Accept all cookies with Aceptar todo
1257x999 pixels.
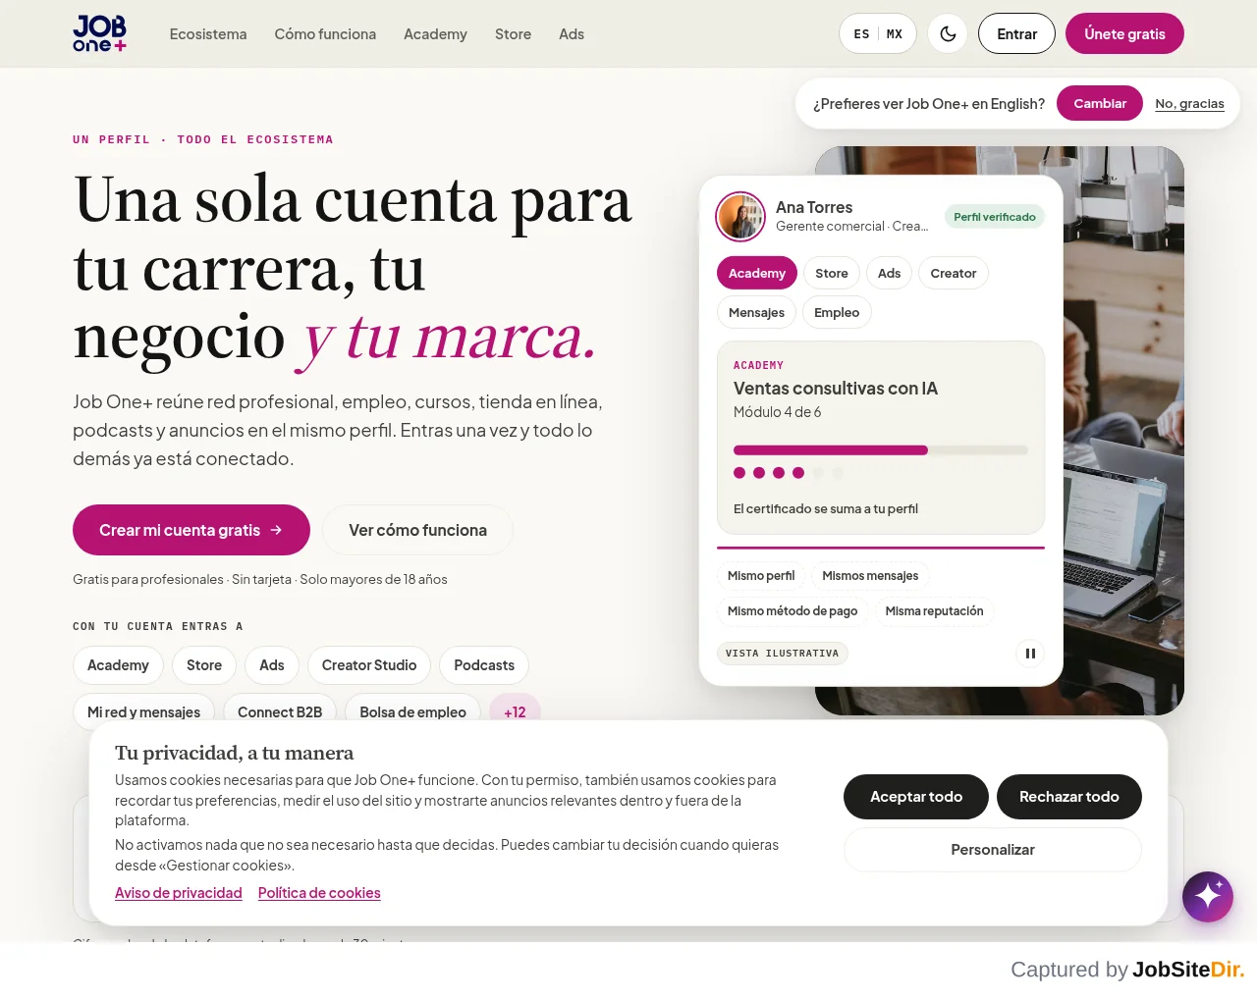(x=916, y=797)
